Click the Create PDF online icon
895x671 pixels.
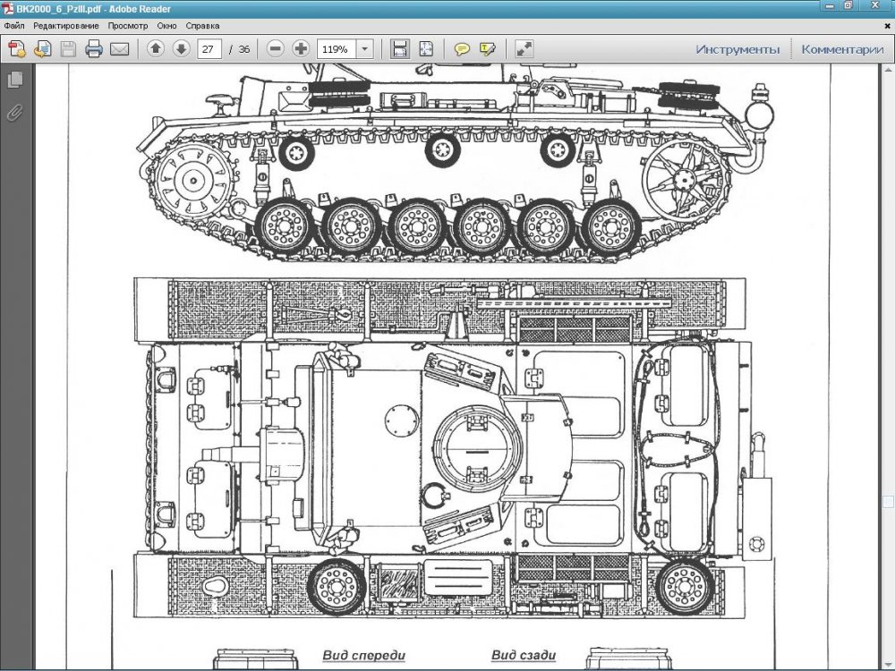16,49
